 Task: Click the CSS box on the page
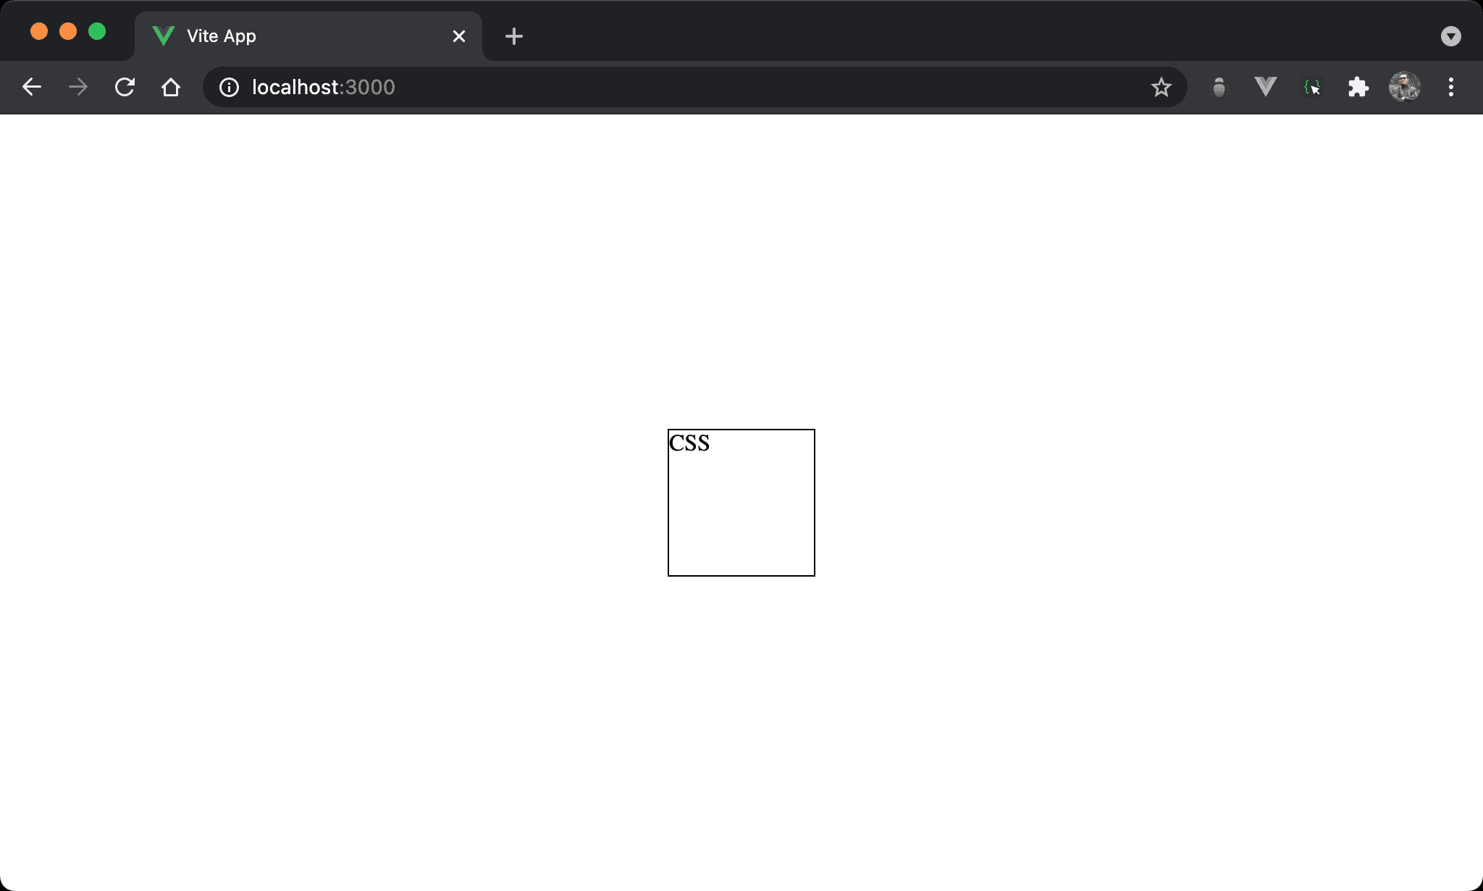click(741, 502)
